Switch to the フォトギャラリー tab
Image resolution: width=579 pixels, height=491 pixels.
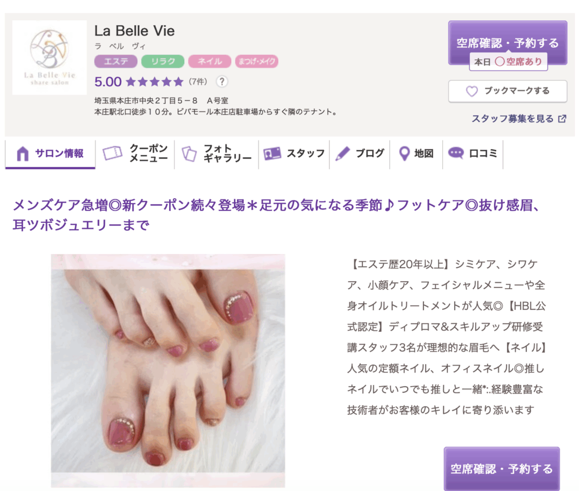tap(217, 154)
